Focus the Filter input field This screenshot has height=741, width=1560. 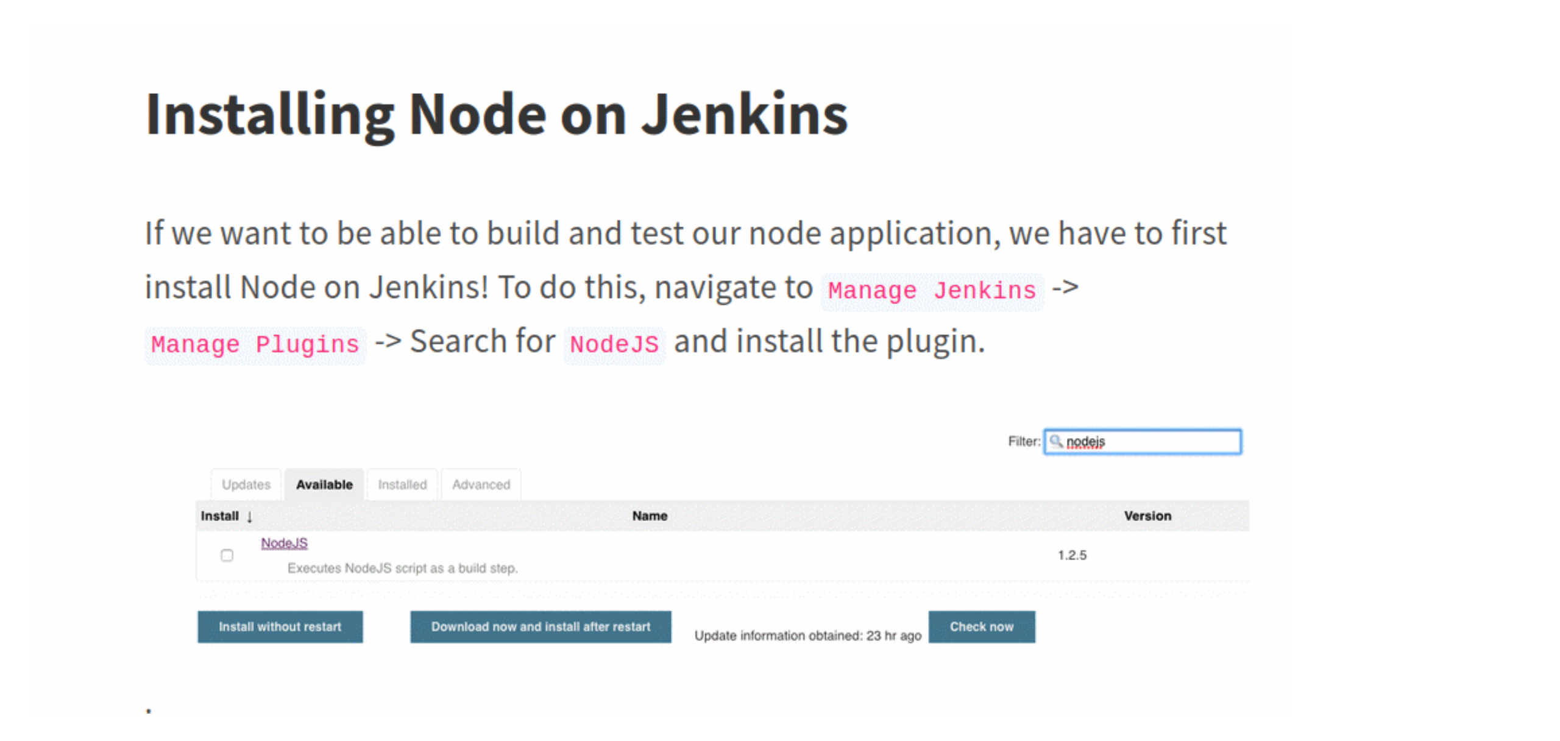click(1152, 441)
